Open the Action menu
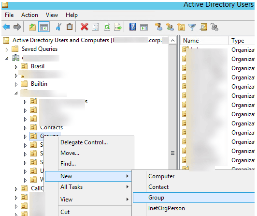The image size is (257, 216). [29, 15]
